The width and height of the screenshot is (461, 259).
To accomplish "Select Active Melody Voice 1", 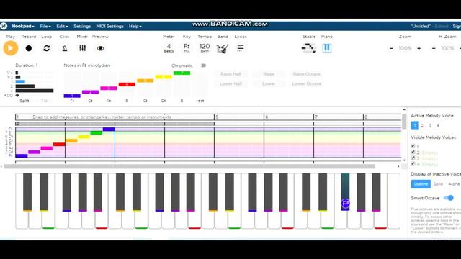I will click(x=415, y=125).
